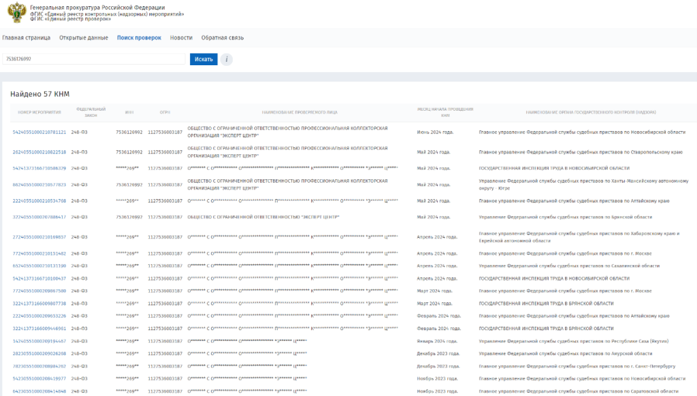Image resolution: width=697 pixels, height=396 pixels.
Task: Click the info icon beside Искать
Action: (226, 59)
